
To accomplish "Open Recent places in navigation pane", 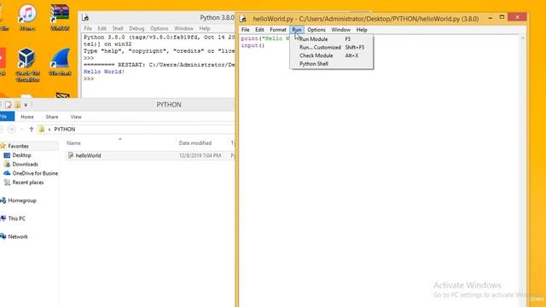I will point(28,182).
